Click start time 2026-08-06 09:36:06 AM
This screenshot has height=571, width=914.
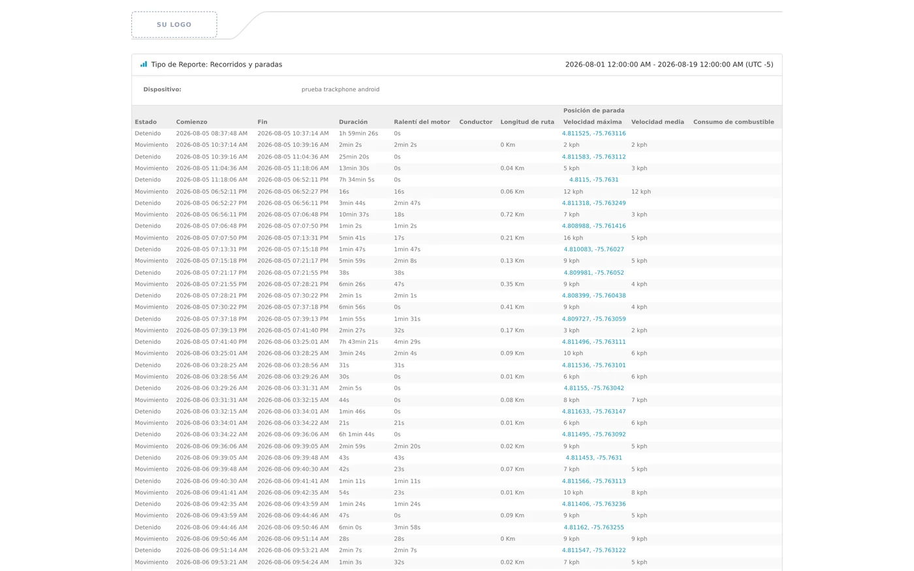212,446
